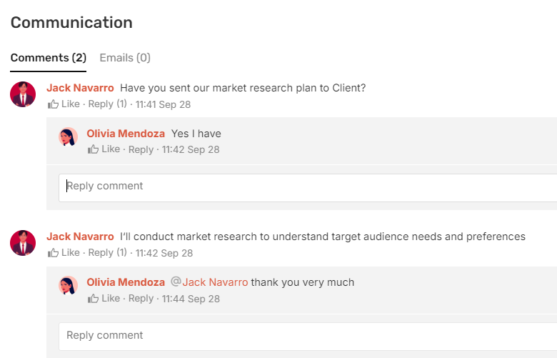Open Olivia Mendoza's name link on first reply
Image resolution: width=557 pixels, height=358 pixels.
126,134
